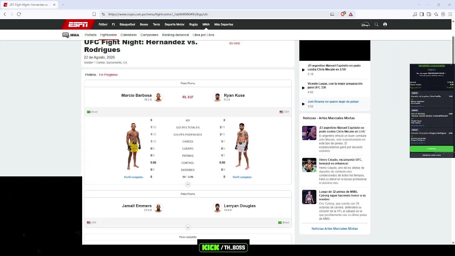Toggle the browser sidebar panel icon

422,14
